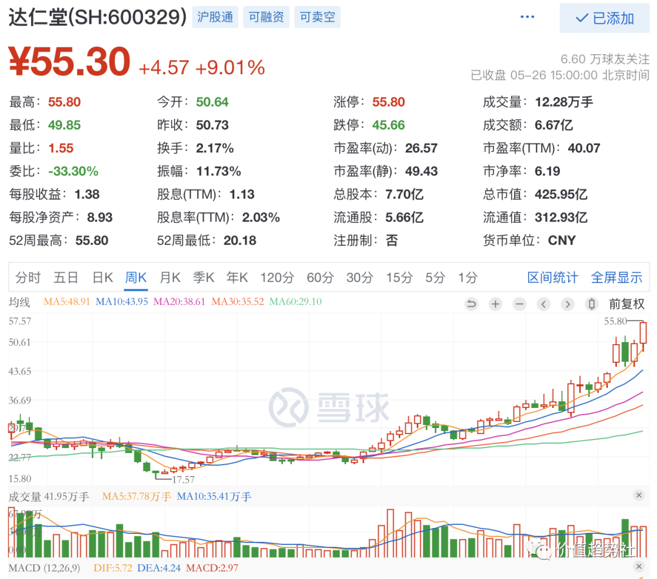The width and height of the screenshot is (657, 579).
Task: Click the 换手 value 2.17%
Action: [x=215, y=148]
